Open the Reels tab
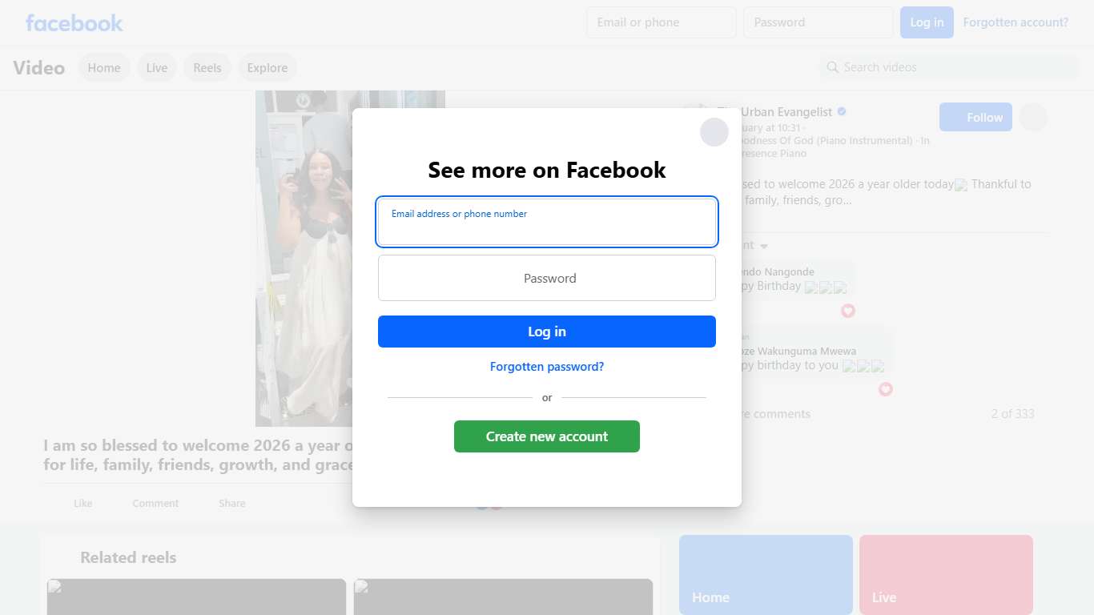 207,68
